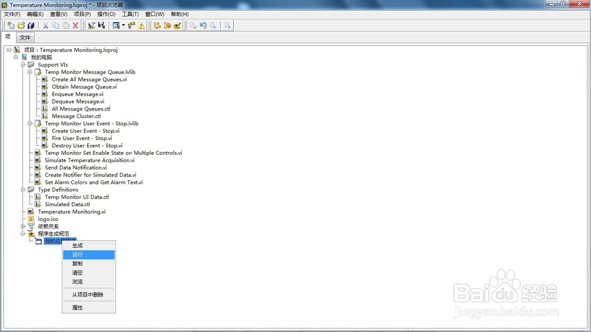Open the 帮助(H) menu
The image size is (591, 332).
point(180,14)
